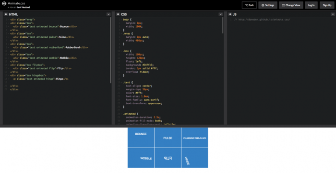Click the CSS '.animated {' selector line
The image size is (336, 173).
[x=131, y=114]
